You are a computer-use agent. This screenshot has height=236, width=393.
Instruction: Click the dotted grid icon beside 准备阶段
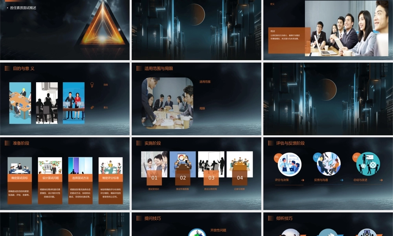7,143
